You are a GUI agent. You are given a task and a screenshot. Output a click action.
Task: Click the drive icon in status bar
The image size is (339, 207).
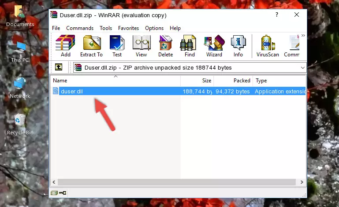click(54, 193)
